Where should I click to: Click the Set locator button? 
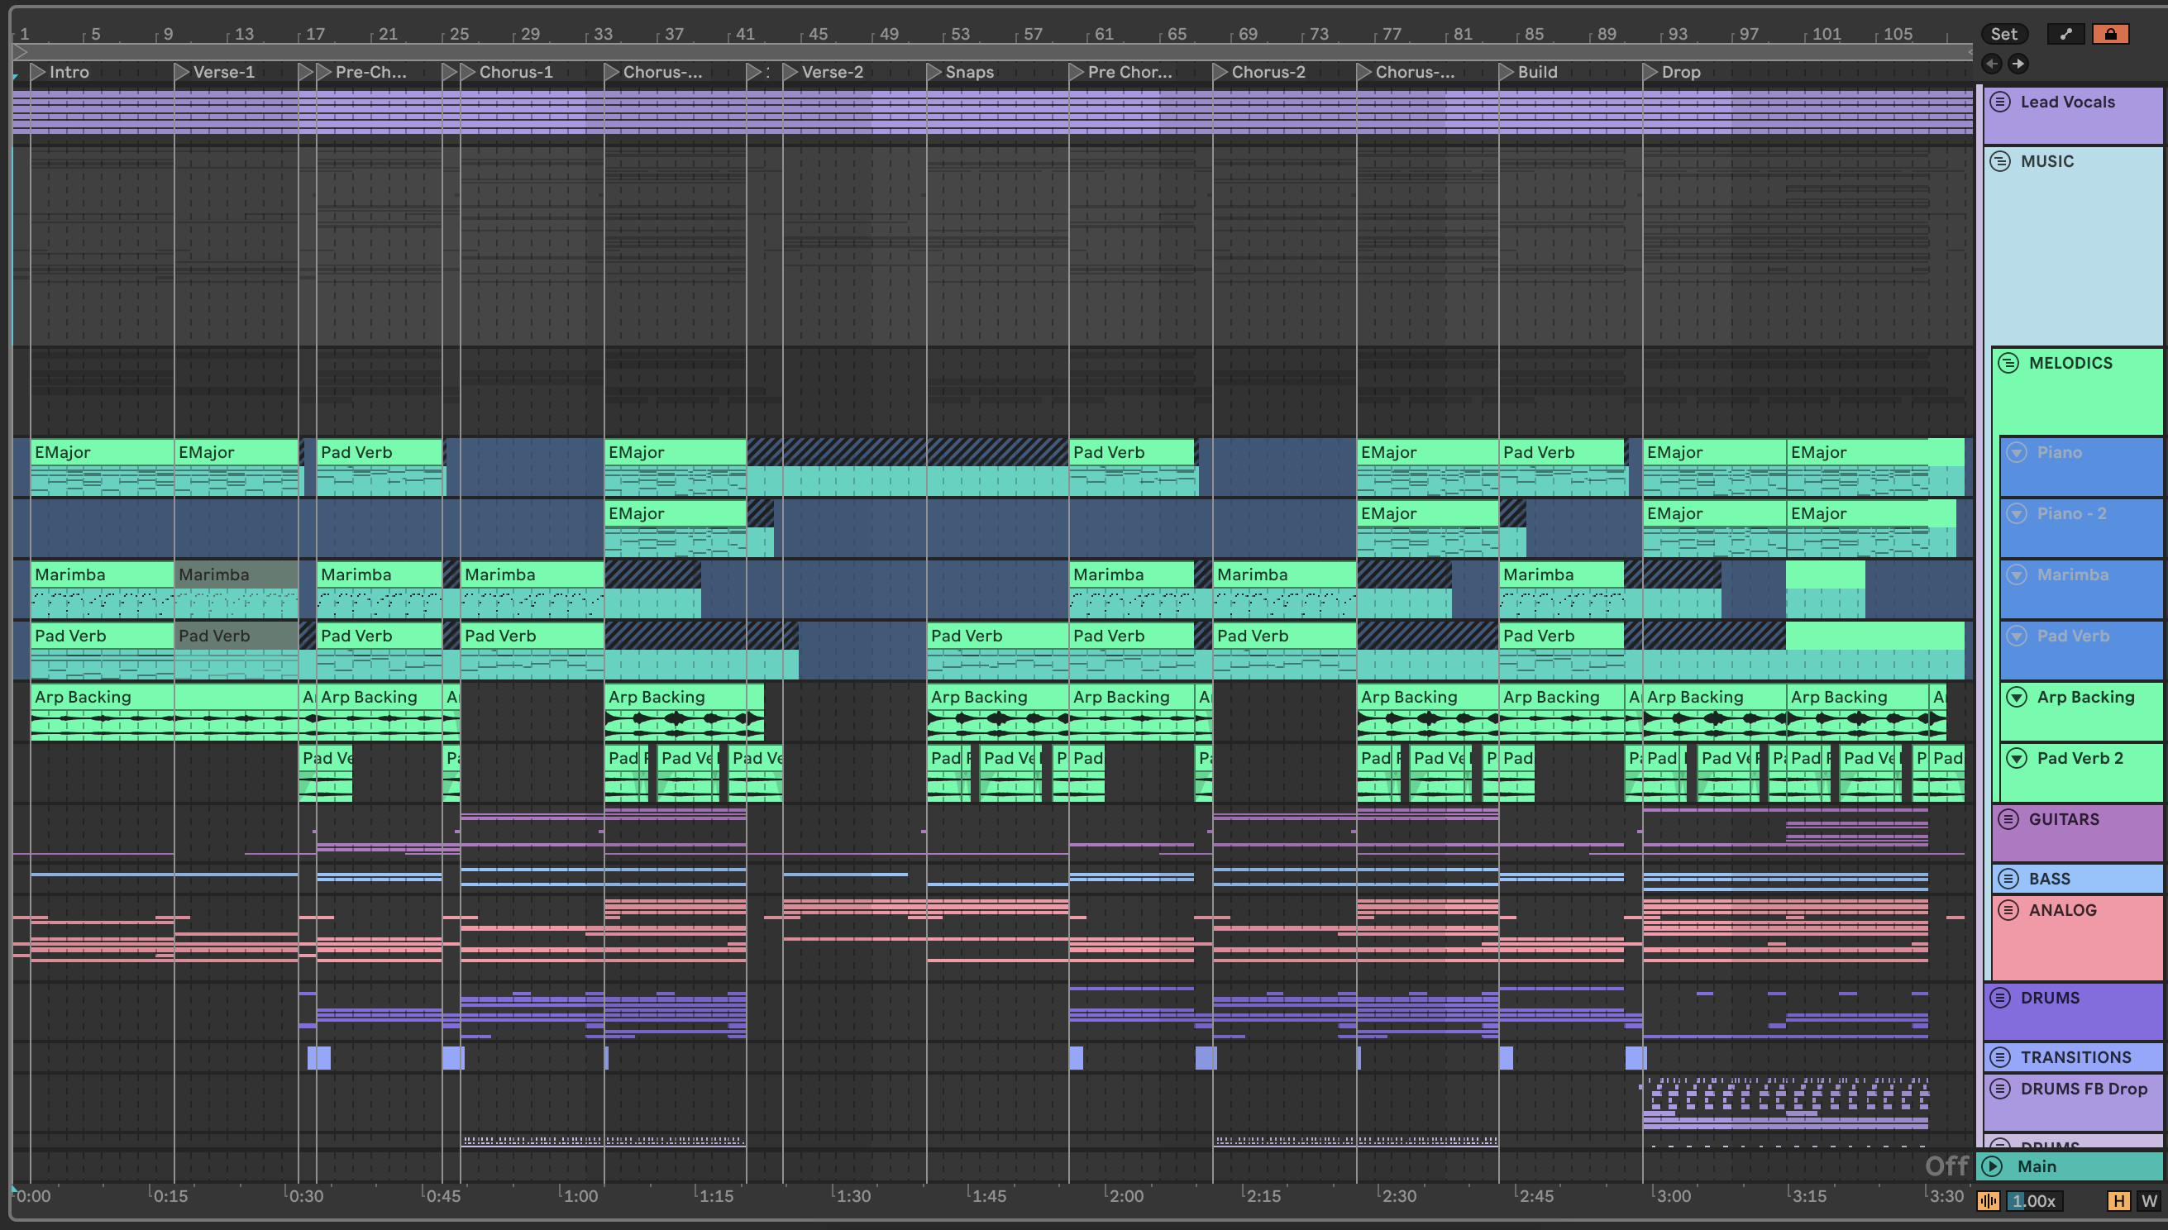[x=2004, y=34]
